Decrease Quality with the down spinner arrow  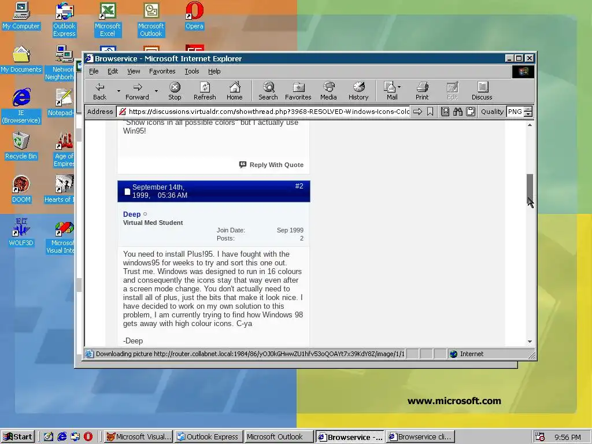528,114
